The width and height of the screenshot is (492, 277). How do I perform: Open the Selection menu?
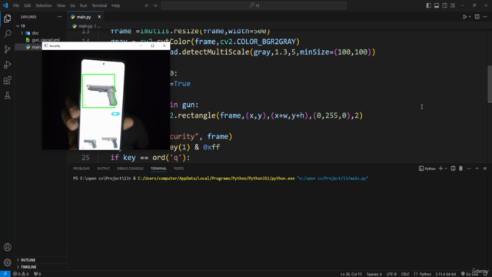pyautogui.click(x=44, y=5)
